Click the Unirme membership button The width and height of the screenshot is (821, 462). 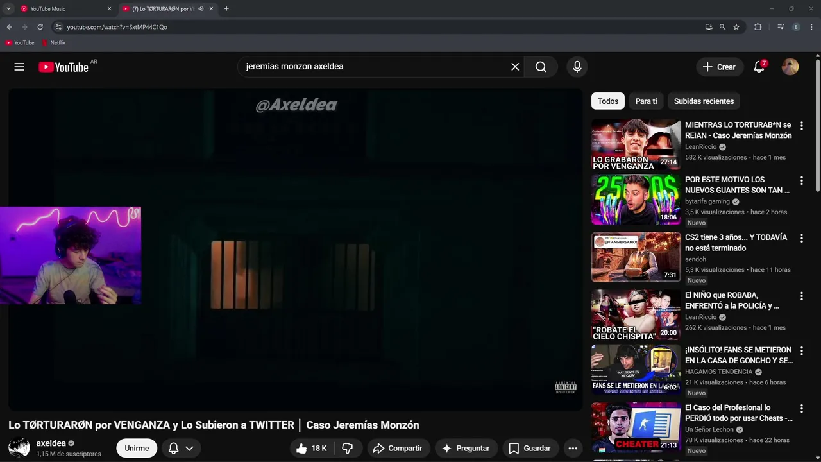137,449
